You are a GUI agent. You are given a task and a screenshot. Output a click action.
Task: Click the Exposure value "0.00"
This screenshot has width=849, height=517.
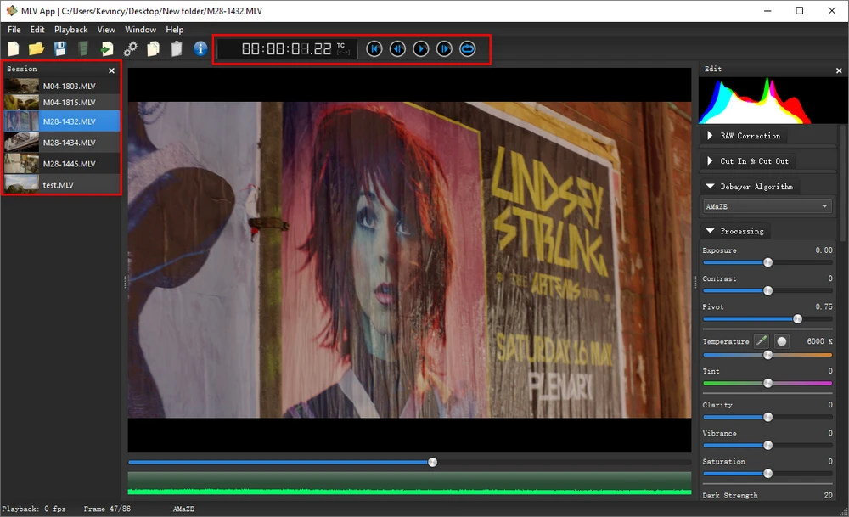tap(824, 250)
